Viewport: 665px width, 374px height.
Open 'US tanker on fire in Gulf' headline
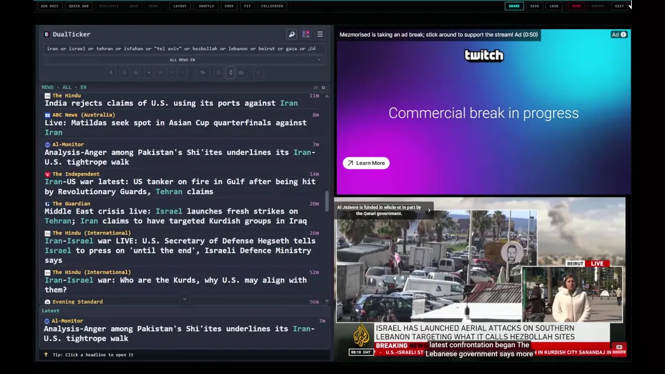180,186
